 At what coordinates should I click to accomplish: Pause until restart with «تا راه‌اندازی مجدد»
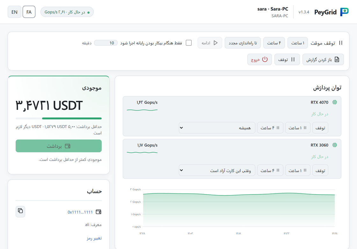[x=243, y=43]
